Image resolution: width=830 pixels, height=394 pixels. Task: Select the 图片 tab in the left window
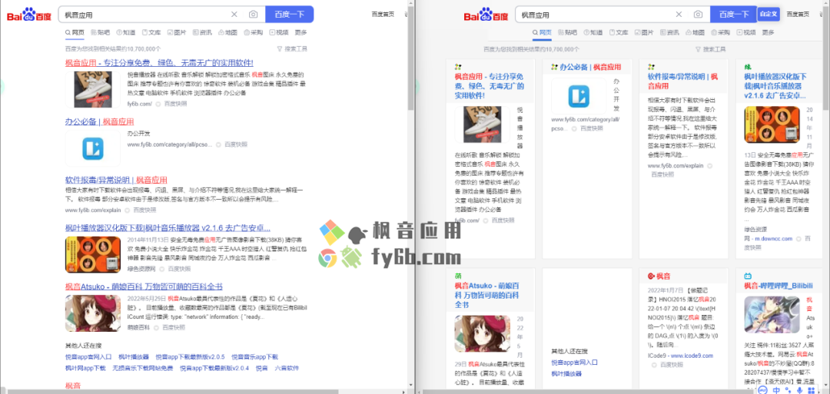click(177, 33)
